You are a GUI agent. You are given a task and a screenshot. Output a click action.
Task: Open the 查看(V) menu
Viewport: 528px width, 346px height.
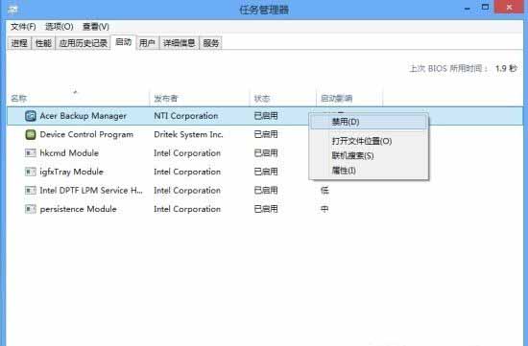pyautogui.click(x=96, y=27)
